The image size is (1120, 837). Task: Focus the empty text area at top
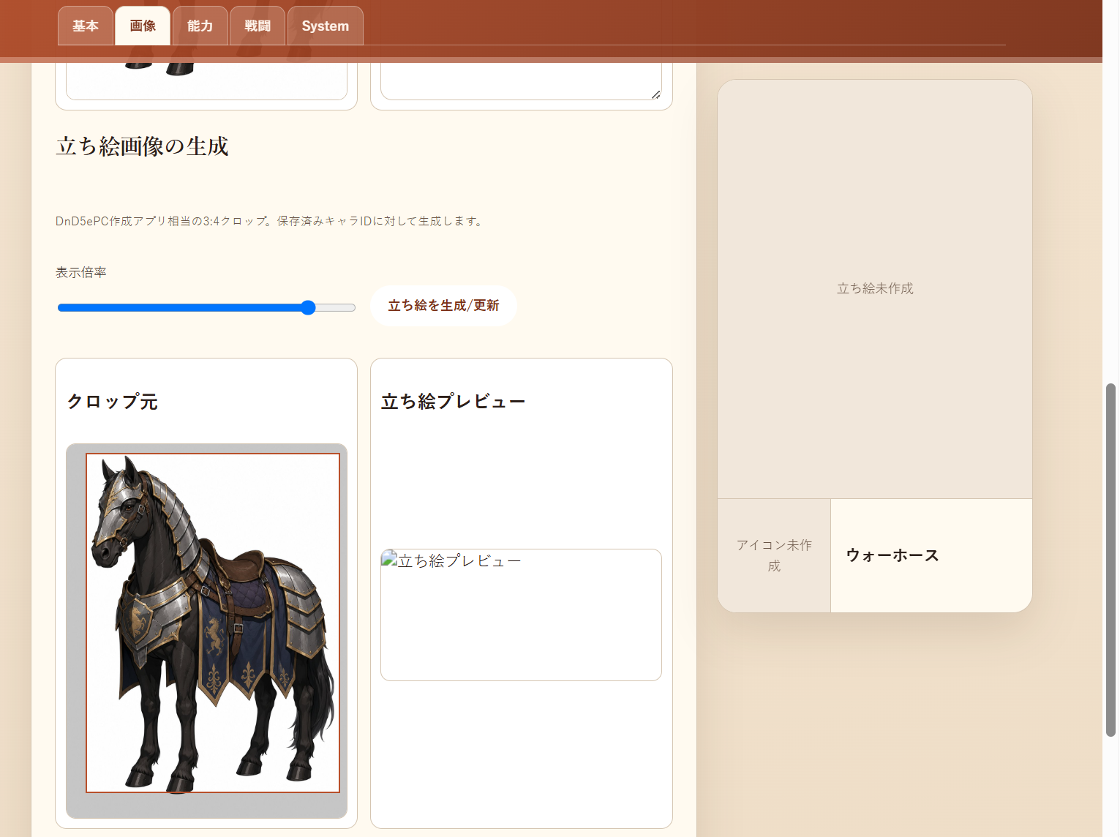click(521, 81)
